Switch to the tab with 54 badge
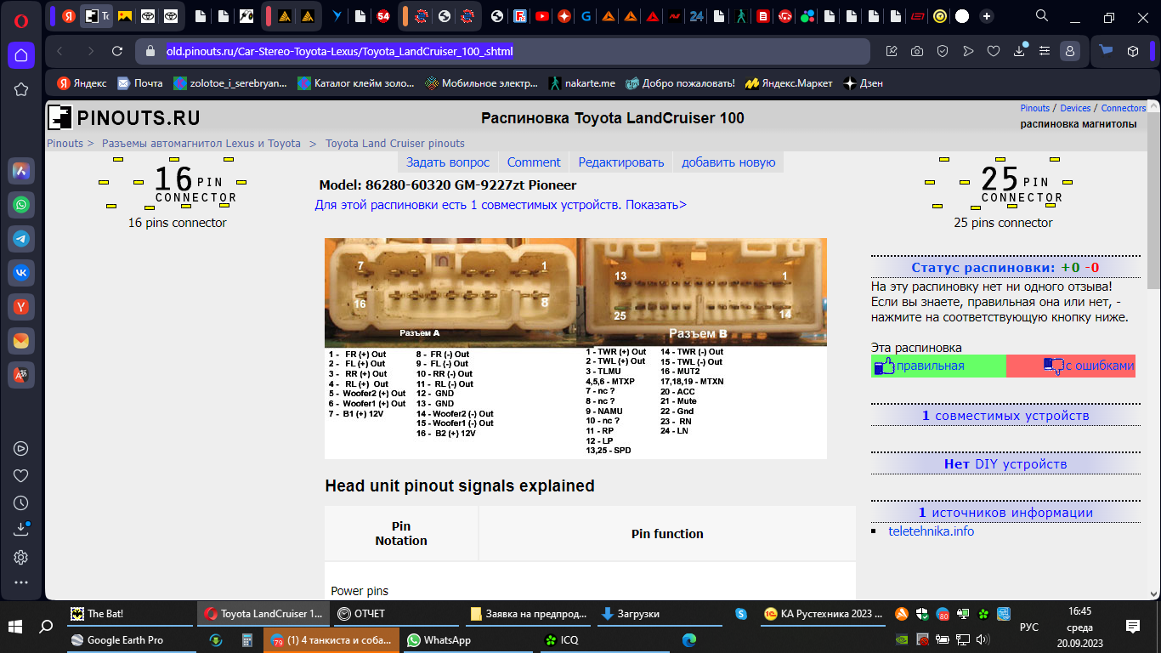The height and width of the screenshot is (653, 1161). pos(383,16)
